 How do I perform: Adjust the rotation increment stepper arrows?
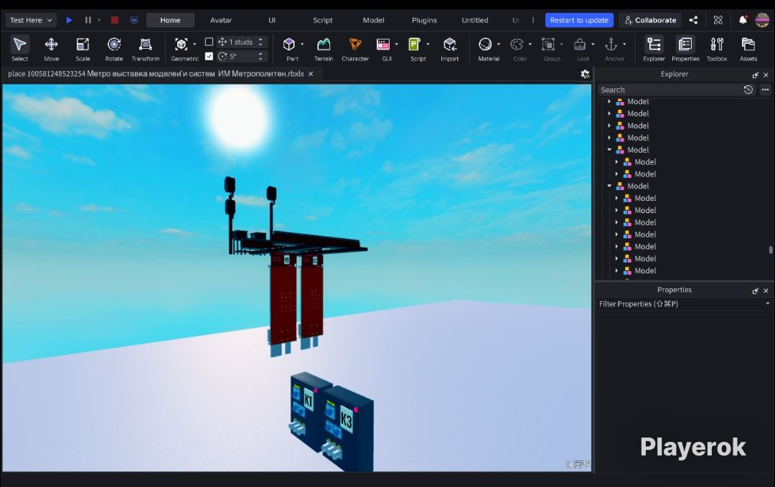coord(260,57)
